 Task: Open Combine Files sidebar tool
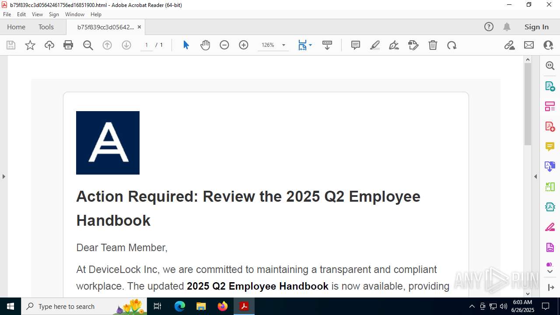[x=550, y=166]
